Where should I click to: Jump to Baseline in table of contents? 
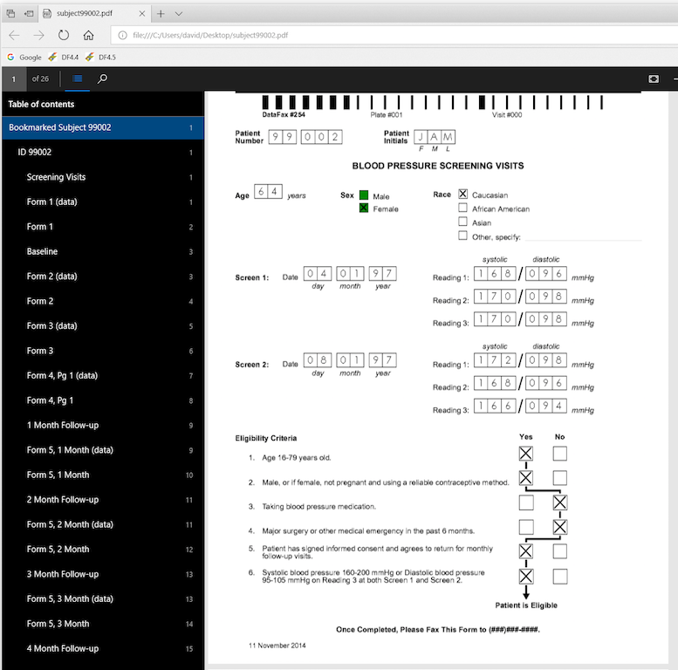(42, 251)
